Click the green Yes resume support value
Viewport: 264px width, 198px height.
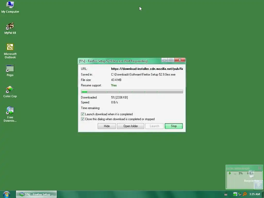(114, 85)
